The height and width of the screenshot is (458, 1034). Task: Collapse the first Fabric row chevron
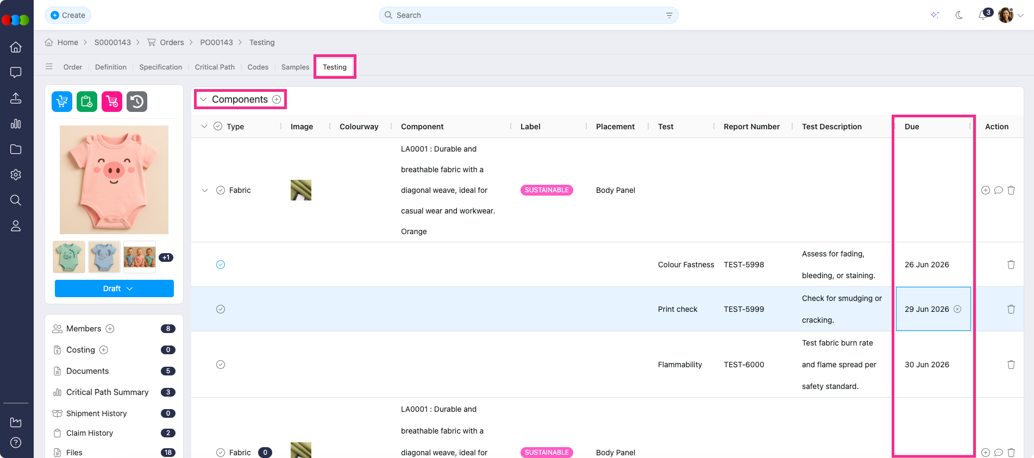pos(205,190)
